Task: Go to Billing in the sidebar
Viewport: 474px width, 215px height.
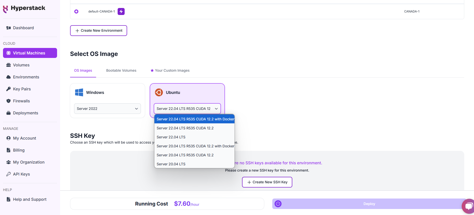Action: [x=19, y=150]
